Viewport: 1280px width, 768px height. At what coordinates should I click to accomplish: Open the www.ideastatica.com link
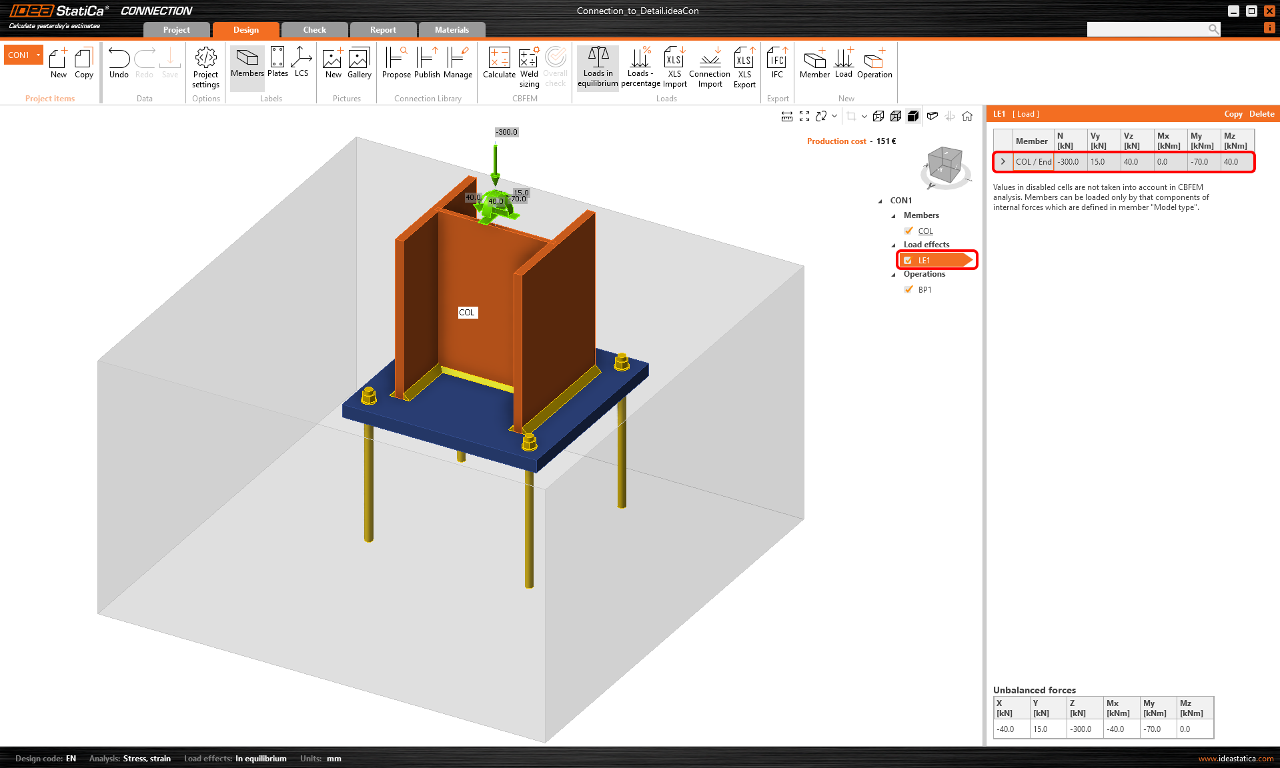coord(1235,759)
